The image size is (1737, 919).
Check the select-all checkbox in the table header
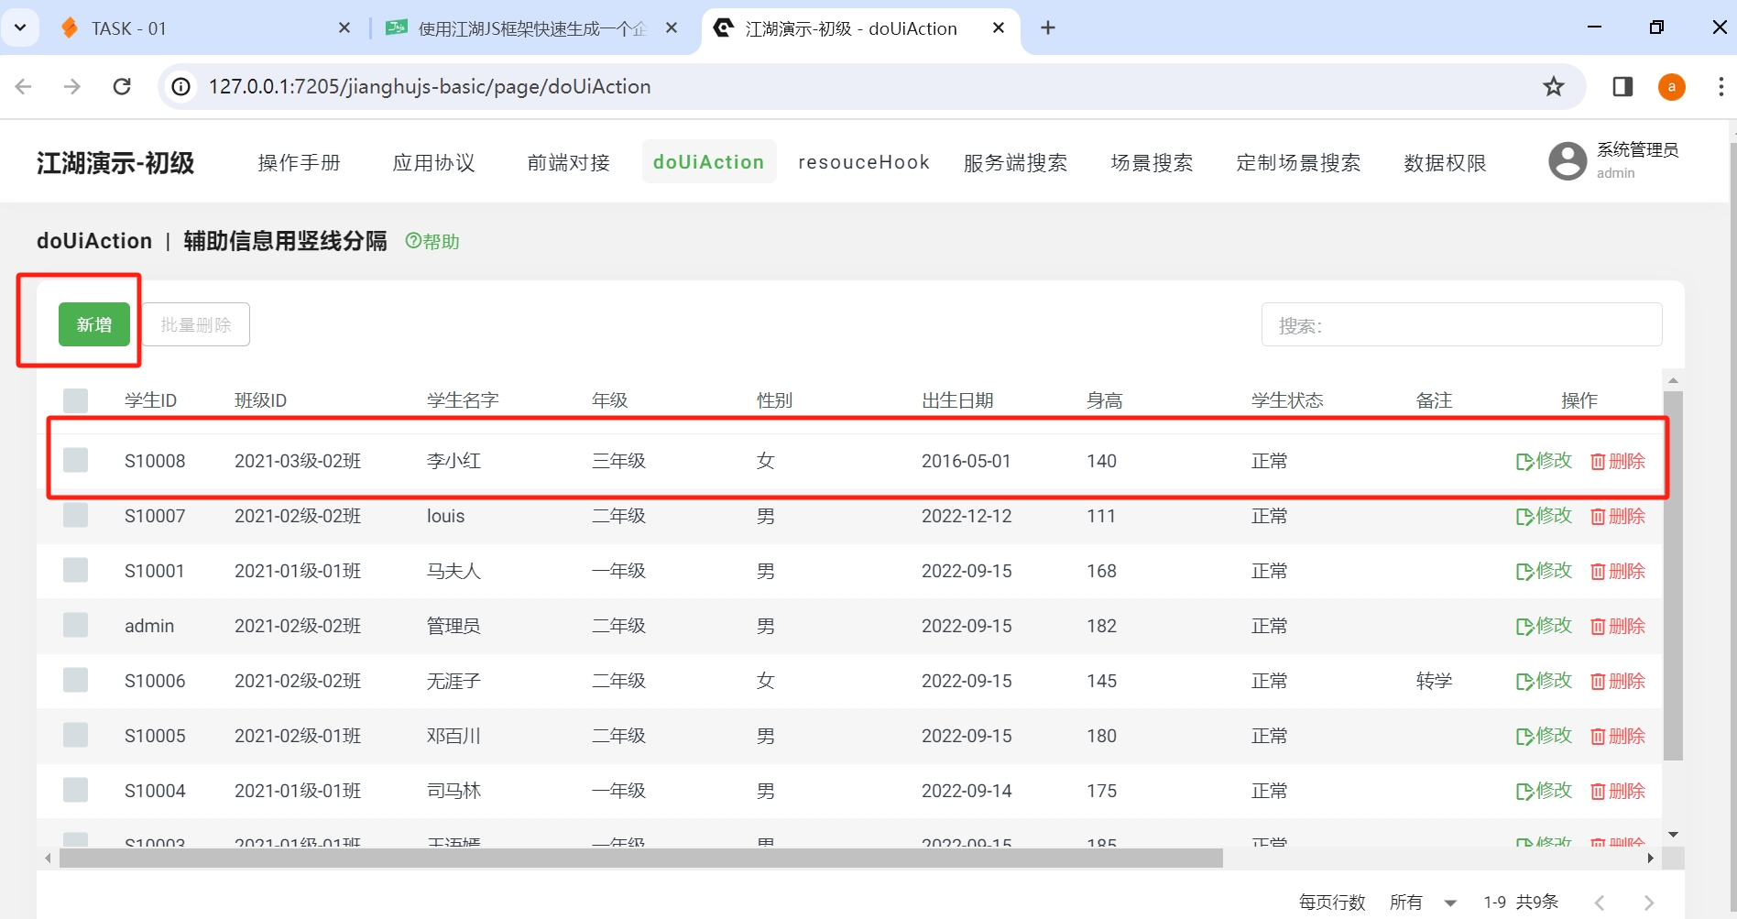click(x=76, y=400)
